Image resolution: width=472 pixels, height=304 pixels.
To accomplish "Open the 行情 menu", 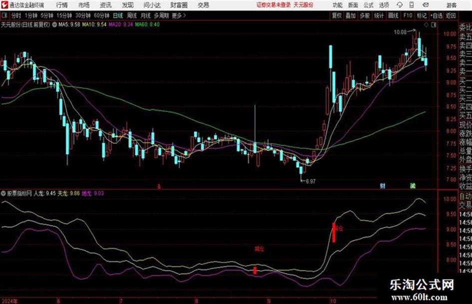I will click(x=62, y=5).
